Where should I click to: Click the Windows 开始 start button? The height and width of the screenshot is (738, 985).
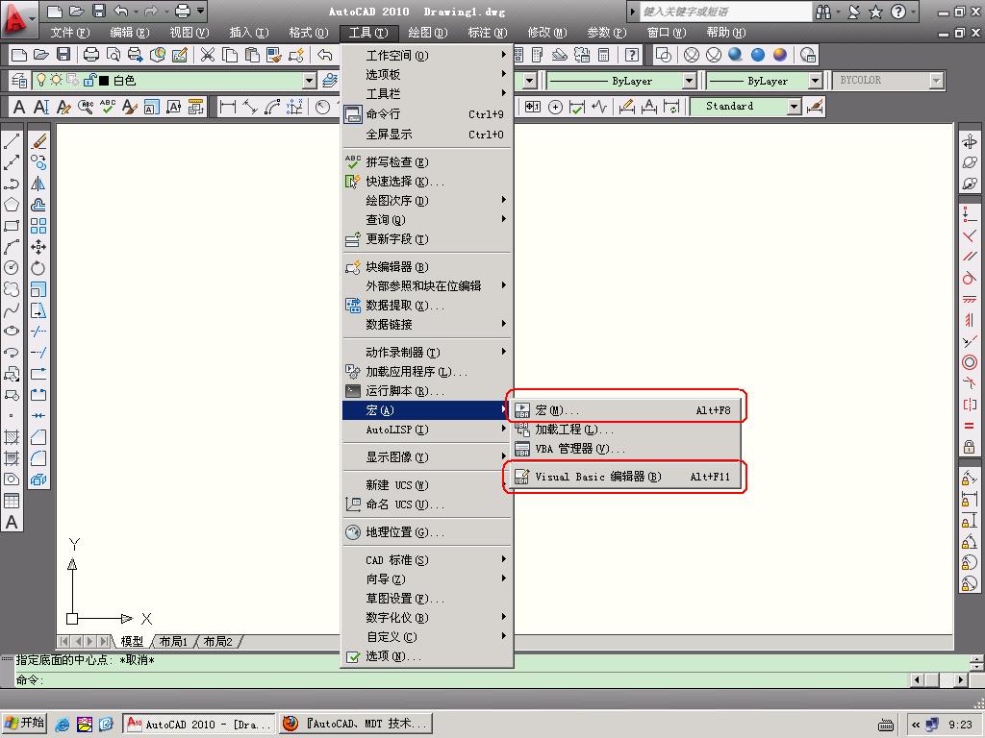(x=23, y=724)
